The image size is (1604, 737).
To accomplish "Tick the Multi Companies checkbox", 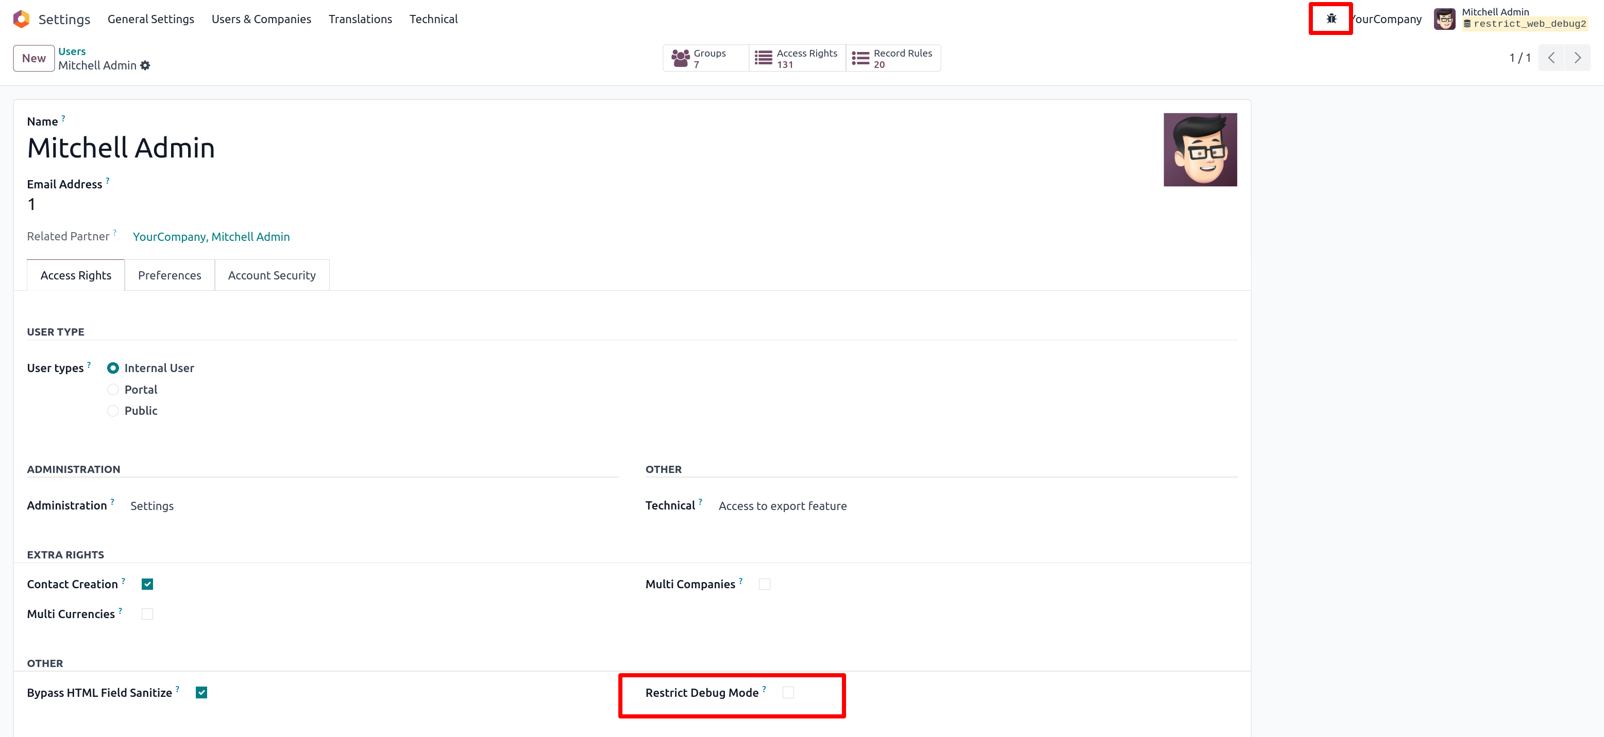I will click(x=764, y=584).
